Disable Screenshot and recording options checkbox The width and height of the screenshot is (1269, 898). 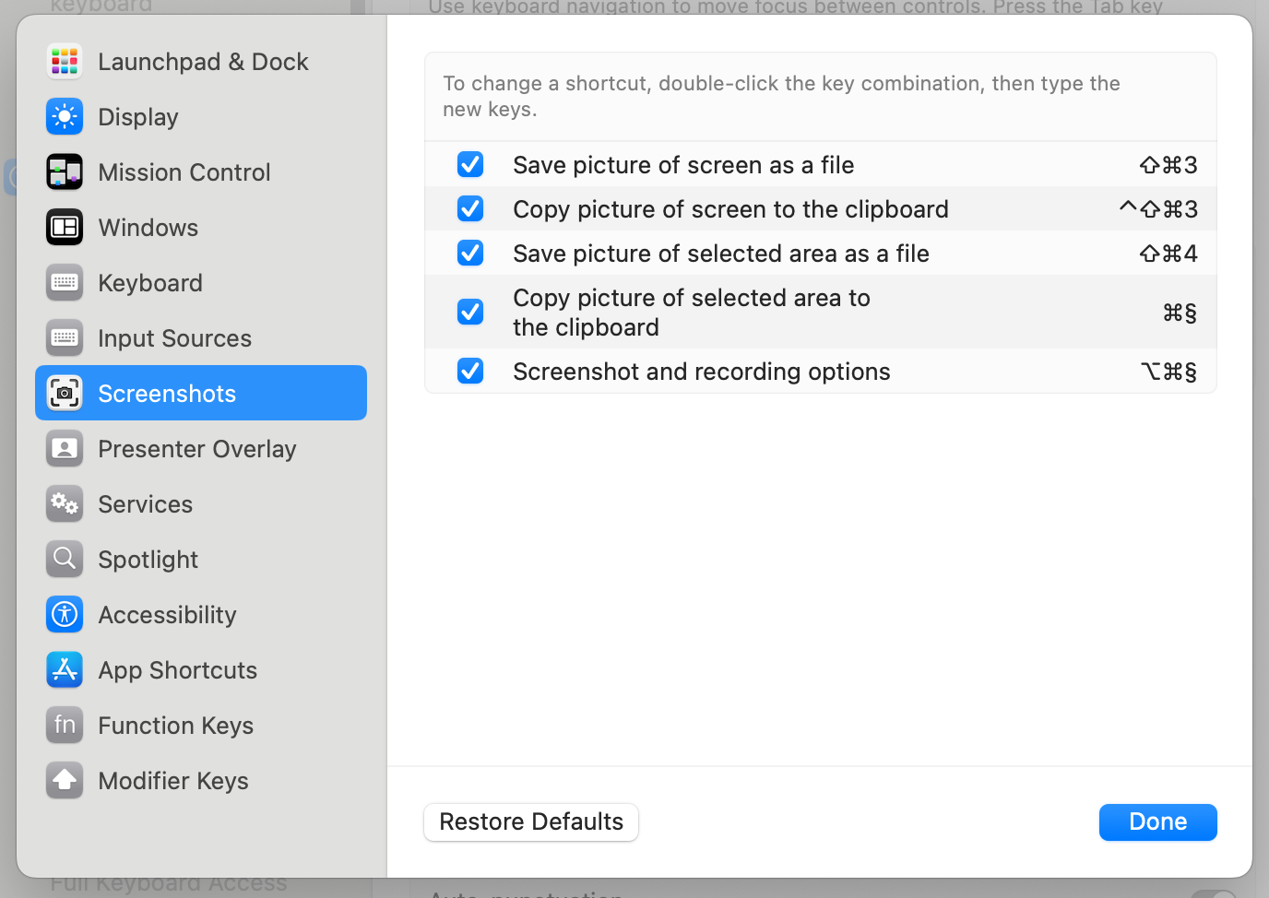(470, 372)
